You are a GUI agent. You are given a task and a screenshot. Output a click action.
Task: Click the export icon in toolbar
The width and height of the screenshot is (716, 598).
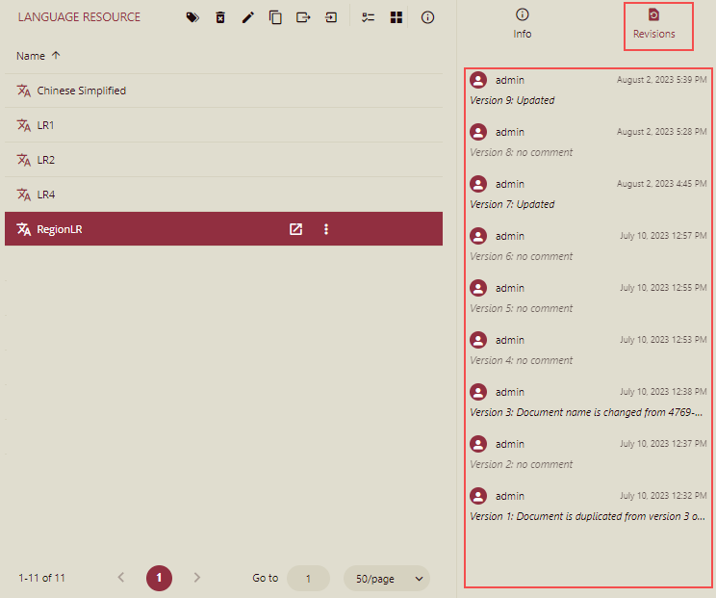303,17
